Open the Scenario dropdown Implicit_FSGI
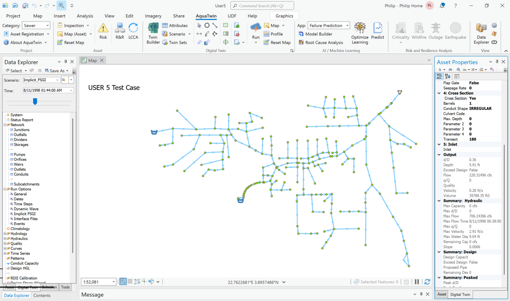 [x=57, y=80]
